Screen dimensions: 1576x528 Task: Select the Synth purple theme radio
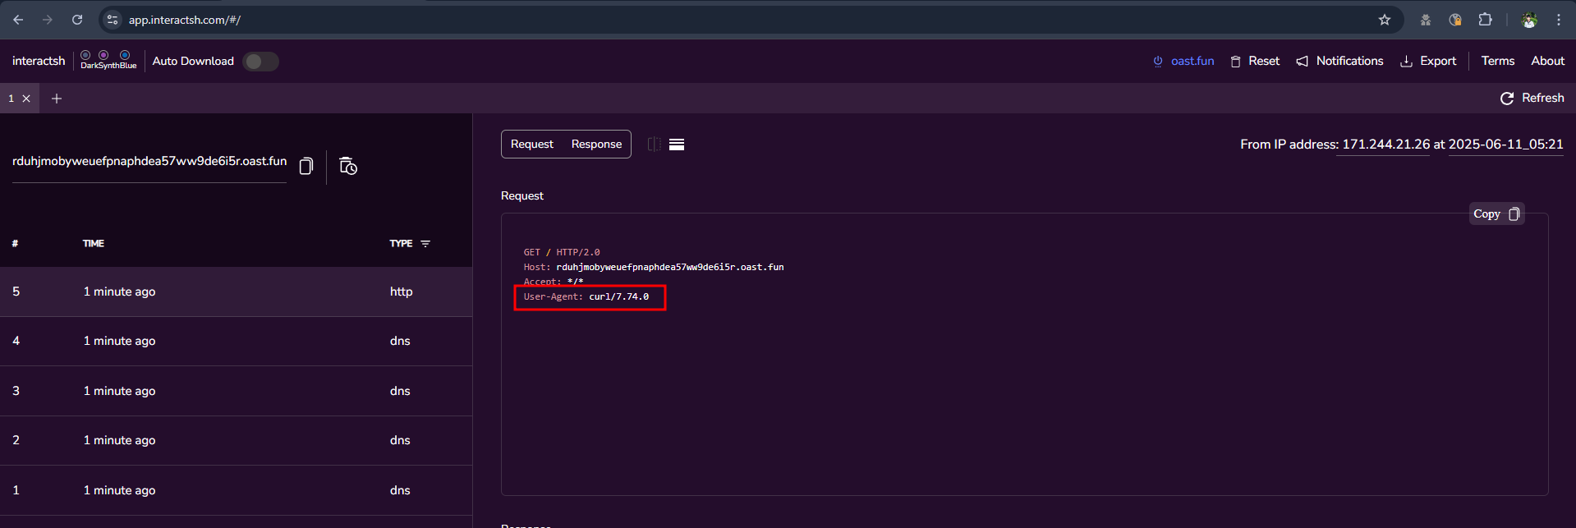coord(103,55)
